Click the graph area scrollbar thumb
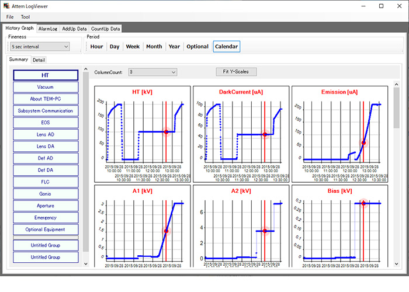 point(397,107)
